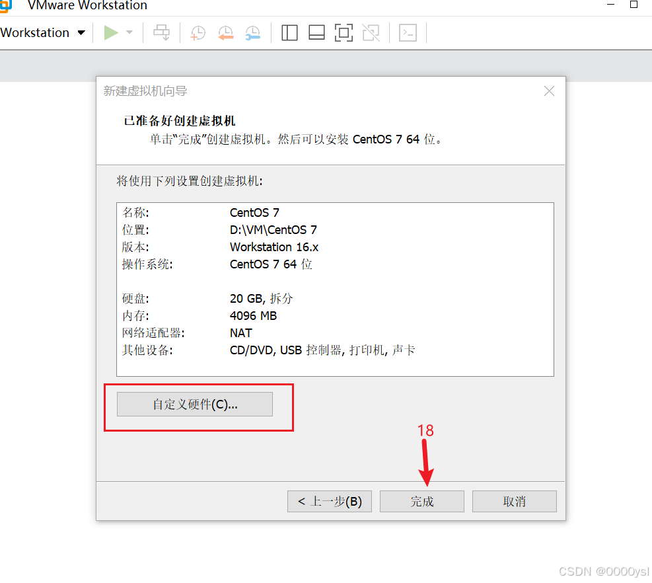The image size is (652, 583).
Task: Select the operating system CentOS 7 64 位
Action: (271, 264)
